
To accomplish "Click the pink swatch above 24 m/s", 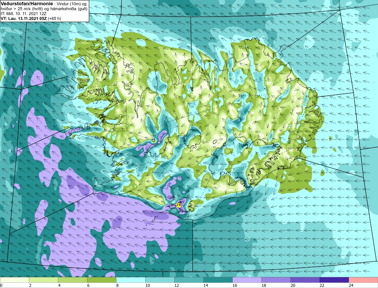I will pos(364,280).
